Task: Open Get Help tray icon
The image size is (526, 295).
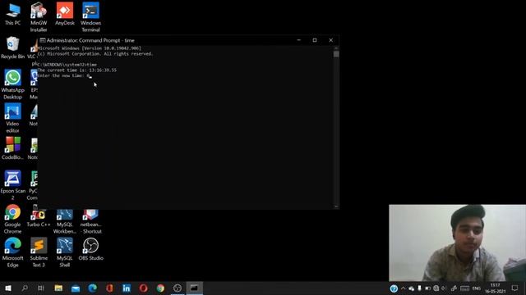Action: 394,288
